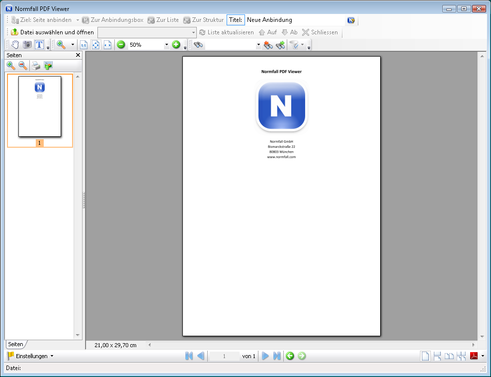Switch to the Seiten tab at bottom
The image size is (491, 377).
click(x=15, y=344)
